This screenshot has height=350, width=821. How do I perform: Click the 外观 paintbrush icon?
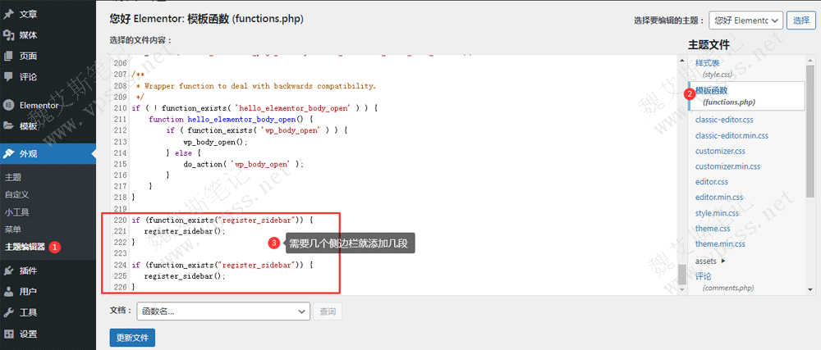click(8, 154)
